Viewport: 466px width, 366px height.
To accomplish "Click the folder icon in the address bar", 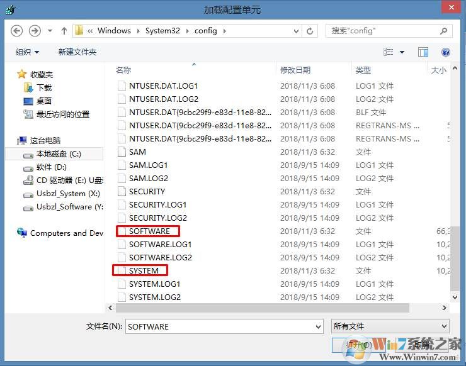I will pyautogui.click(x=79, y=31).
